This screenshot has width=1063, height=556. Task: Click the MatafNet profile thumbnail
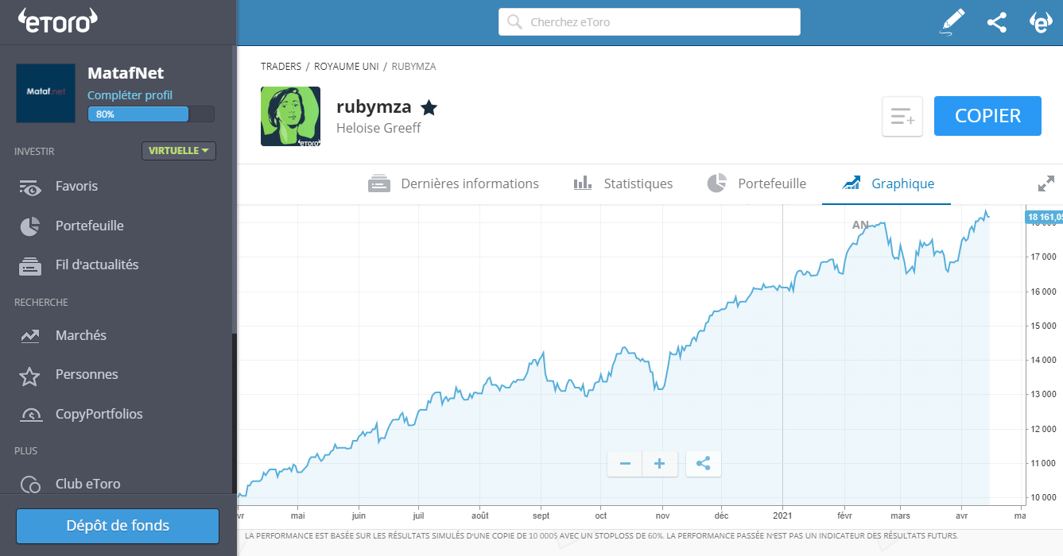46,93
